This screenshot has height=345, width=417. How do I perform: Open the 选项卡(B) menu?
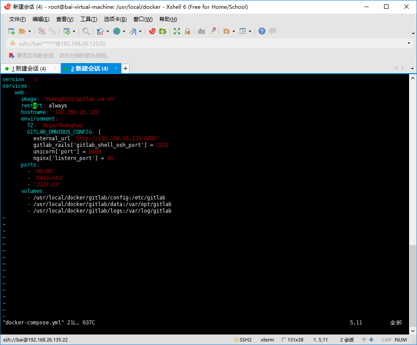(115, 19)
